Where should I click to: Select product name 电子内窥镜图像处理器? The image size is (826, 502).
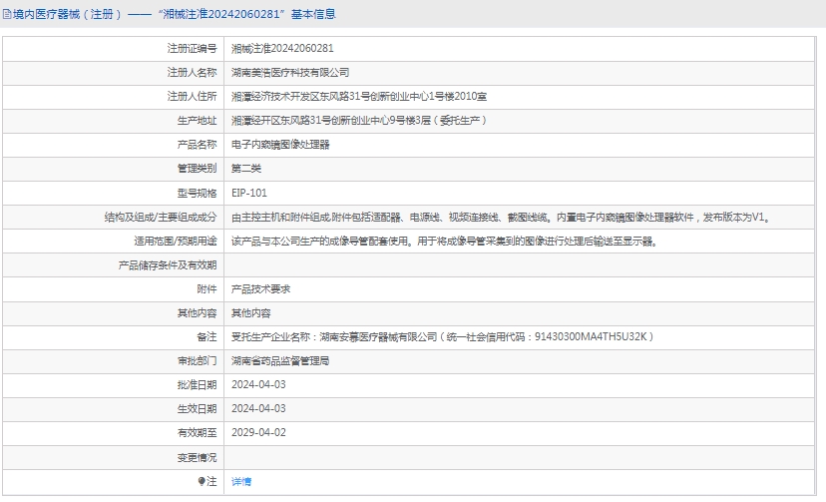pyautogui.click(x=280, y=145)
